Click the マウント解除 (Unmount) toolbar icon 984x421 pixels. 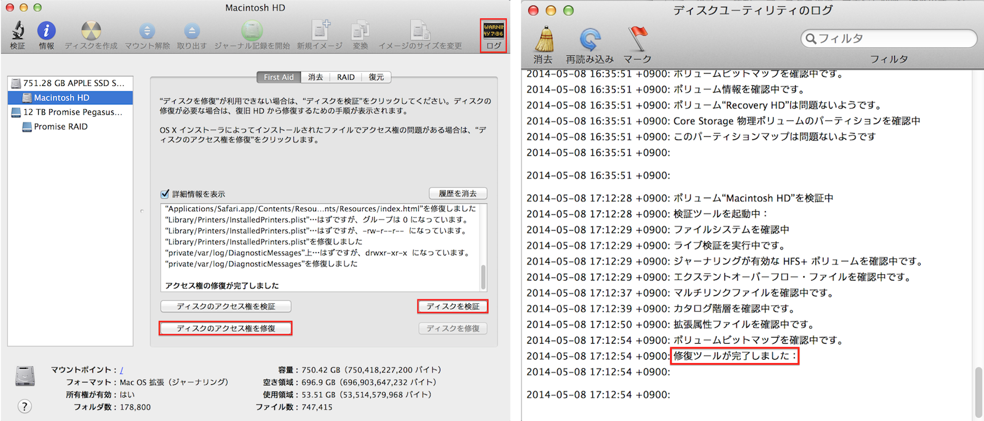click(x=147, y=31)
